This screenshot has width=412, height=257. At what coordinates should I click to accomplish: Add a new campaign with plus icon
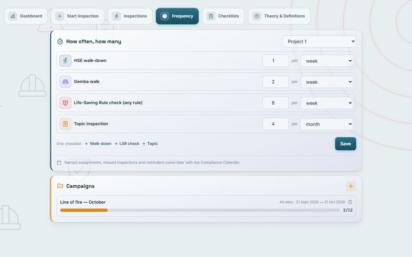tap(351, 186)
